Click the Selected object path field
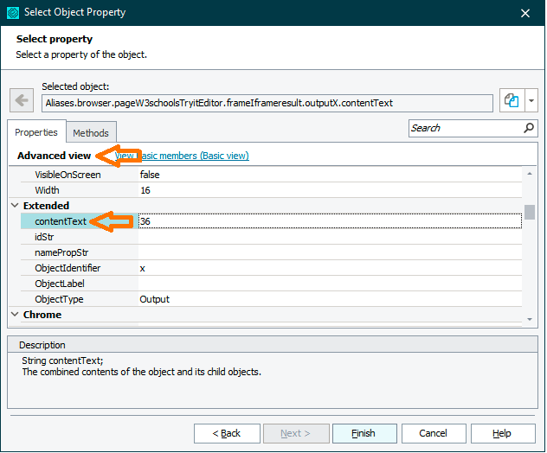The width and height of the screenshot is (547, 453). point(267,103)
